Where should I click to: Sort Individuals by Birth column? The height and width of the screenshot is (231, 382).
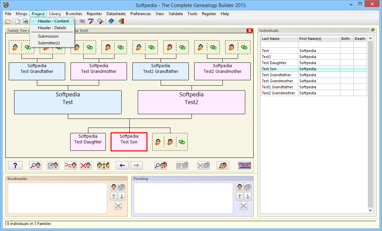point(347,39)
